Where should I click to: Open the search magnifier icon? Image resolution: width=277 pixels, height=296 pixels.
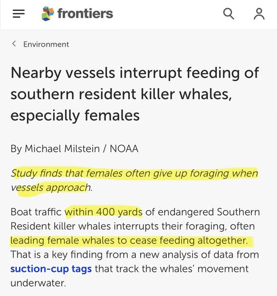tap(228, 14)
